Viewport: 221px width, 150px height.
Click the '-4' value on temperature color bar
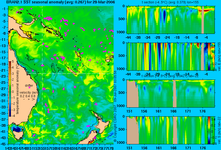13,116
